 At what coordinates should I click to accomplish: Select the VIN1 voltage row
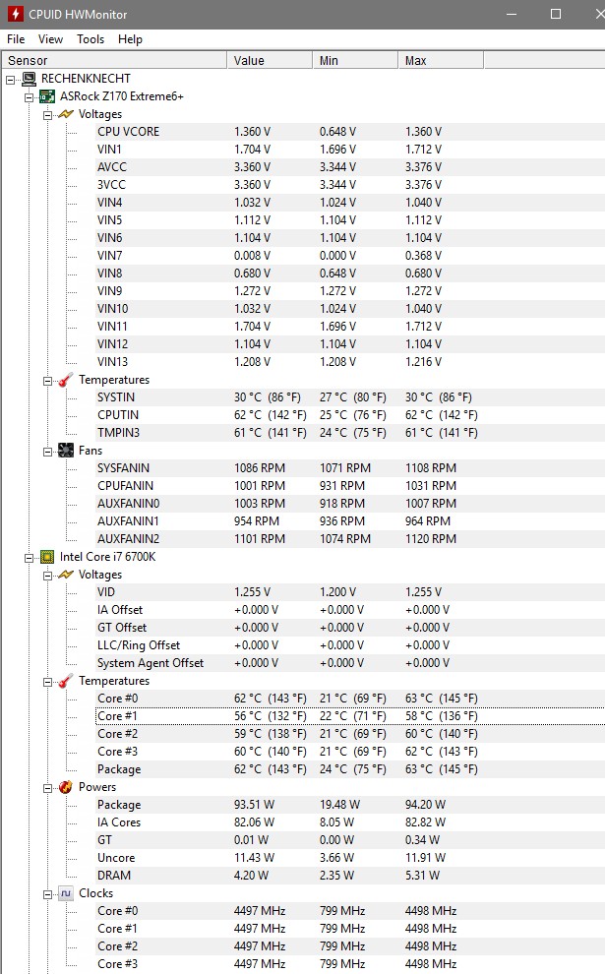349,150
